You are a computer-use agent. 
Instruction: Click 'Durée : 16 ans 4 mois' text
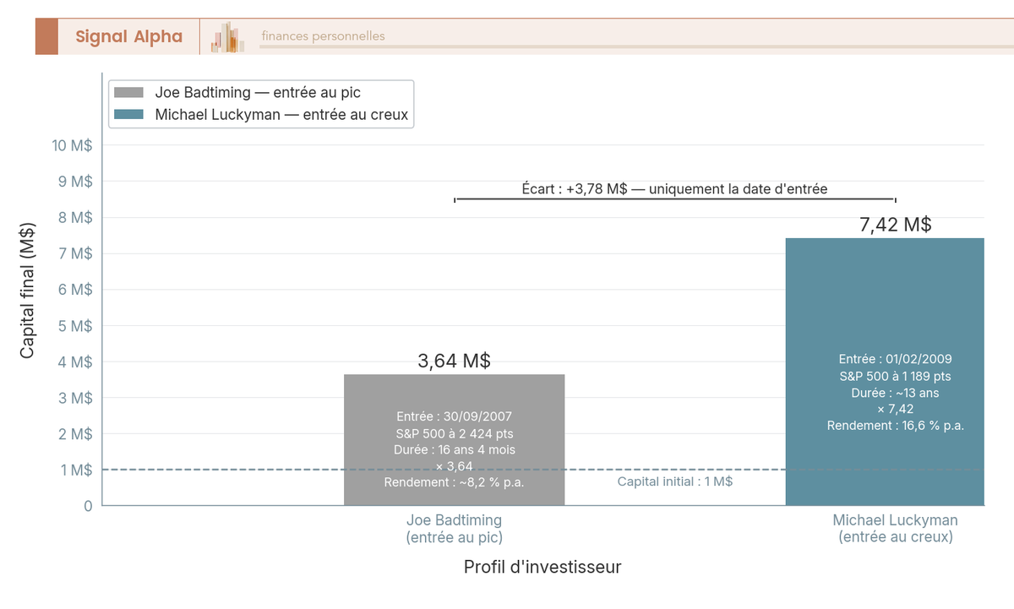point(454,449)
